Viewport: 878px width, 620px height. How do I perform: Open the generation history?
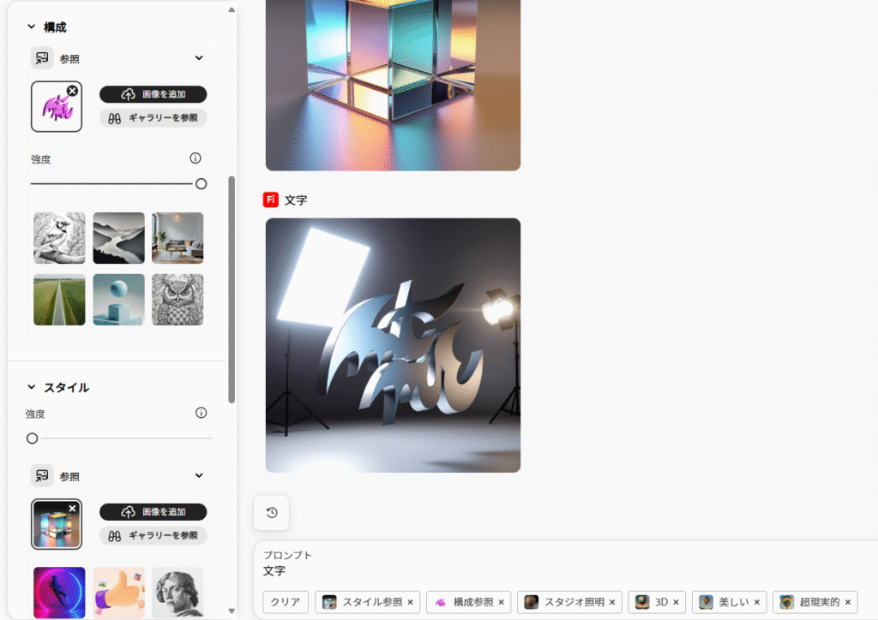click(272, 513)
